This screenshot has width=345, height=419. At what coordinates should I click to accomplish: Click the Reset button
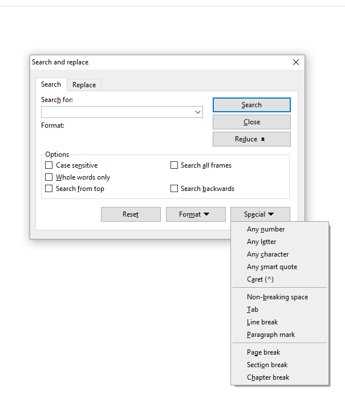point(131,214)
